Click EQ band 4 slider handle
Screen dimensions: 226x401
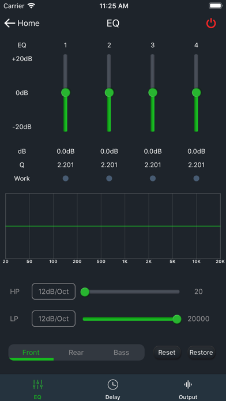pyautogui.click(x=197, y=93)
